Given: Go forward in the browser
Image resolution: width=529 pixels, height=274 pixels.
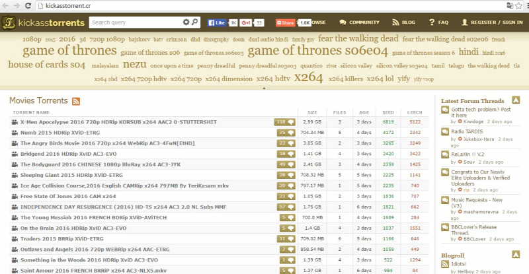Looking at the screenshot, I should [16, 6].
